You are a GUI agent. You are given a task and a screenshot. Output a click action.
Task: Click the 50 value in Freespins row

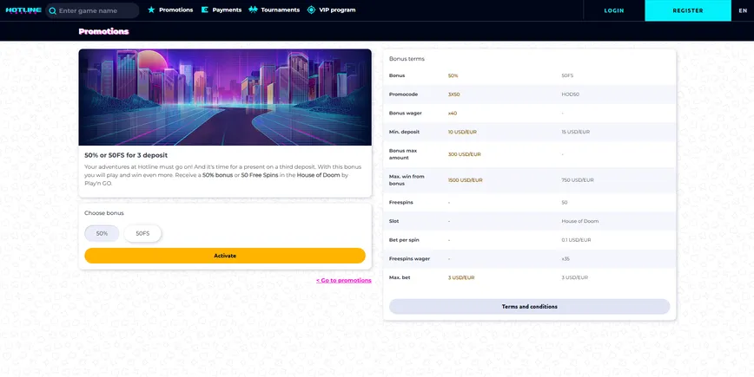click(565, 203)
